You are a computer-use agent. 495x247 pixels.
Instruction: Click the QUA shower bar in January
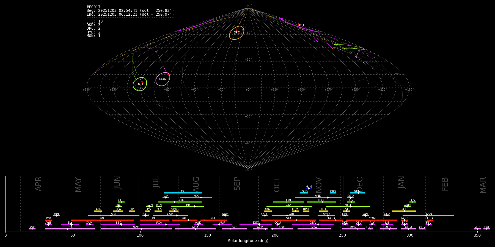387,215
